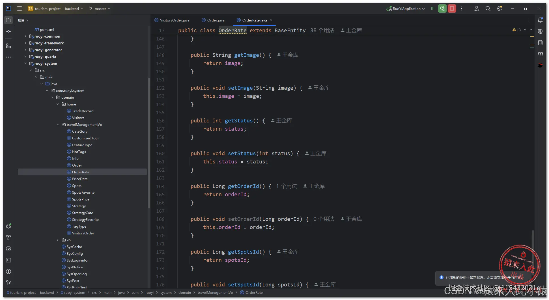This screenshot has height=300, width=549.
Task: Open editor tabs more options menu
Action: [529, 20]
